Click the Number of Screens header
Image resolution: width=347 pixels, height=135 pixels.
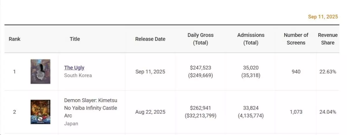tap(296, 39)
